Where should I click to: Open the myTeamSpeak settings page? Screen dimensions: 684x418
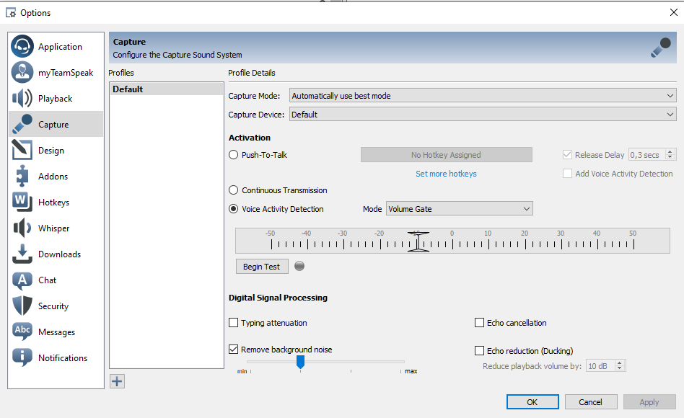(56, 72)
